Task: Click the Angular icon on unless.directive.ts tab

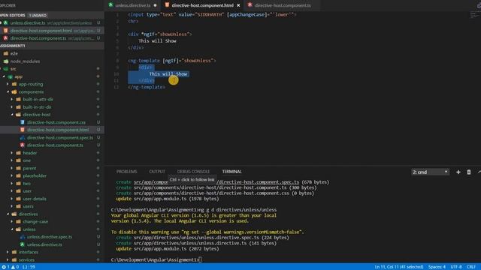Action: (x=110, y=5)
